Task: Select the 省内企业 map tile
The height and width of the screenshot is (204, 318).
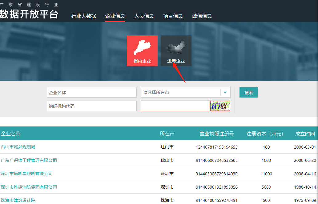Action: (x=142, y=51)
